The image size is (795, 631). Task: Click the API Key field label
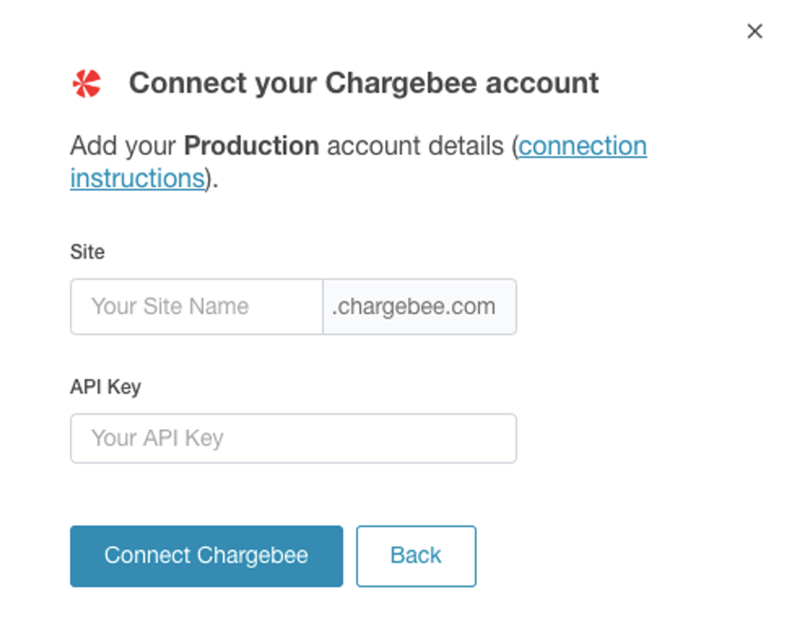(x=105, y=387)
